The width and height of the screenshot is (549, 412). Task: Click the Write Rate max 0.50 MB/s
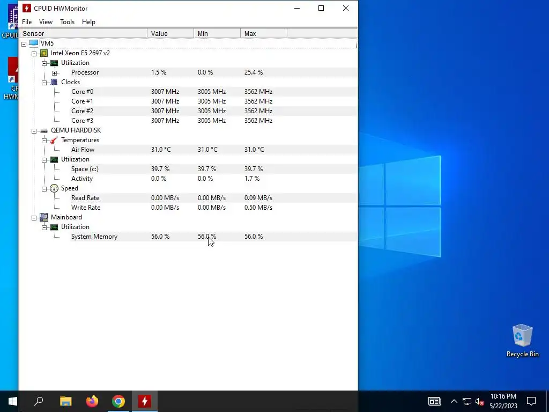[258, 208]
